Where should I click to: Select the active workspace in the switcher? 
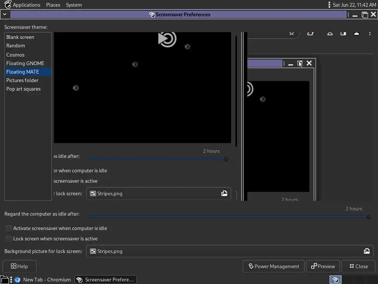pyautogui.click(x=335, y=280)
